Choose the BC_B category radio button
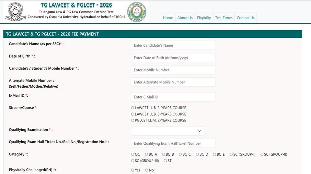 click(163, 154)
